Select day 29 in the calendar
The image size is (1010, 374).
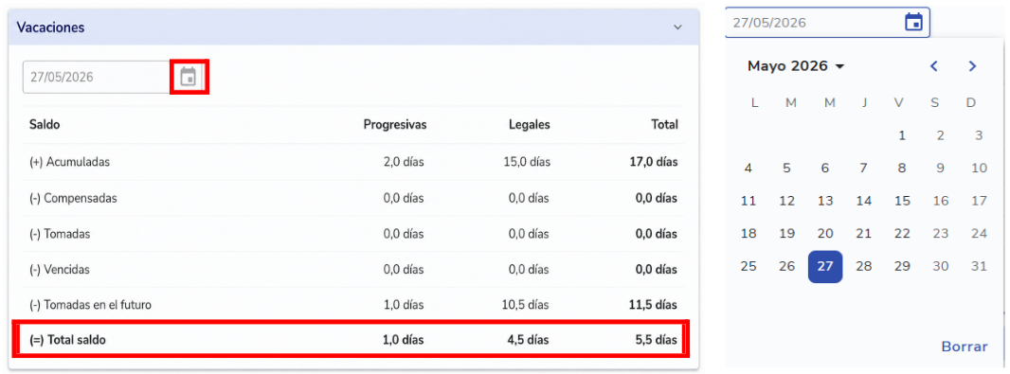(902, 266)
